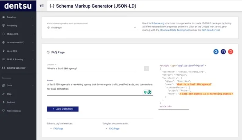Copy markup using the dark copy icon
Viewport: 242px width, 140px height.
223,52
